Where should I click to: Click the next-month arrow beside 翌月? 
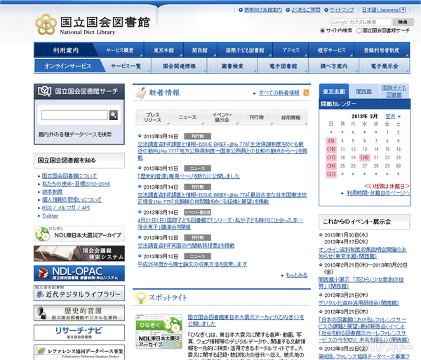click(399, 116)
